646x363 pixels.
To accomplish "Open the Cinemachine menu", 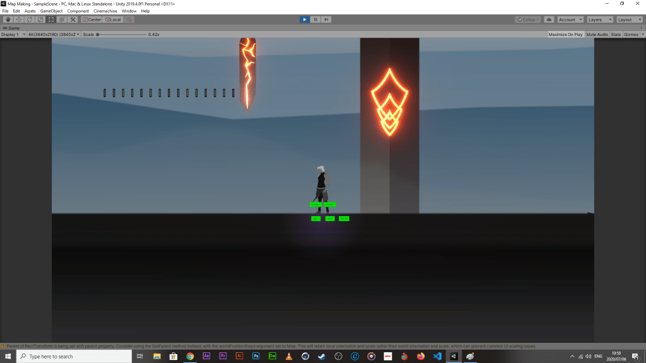I will point(105,11).
